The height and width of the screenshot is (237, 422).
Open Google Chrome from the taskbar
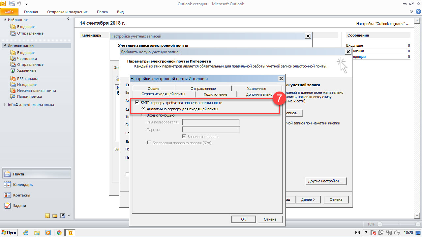[59, 233]
